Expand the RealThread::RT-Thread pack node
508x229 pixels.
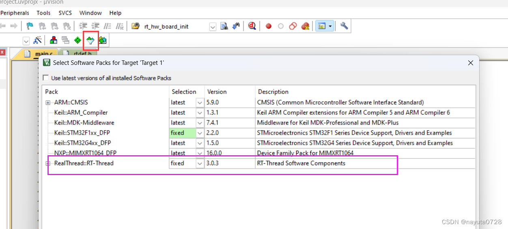[x=48, y=163]
